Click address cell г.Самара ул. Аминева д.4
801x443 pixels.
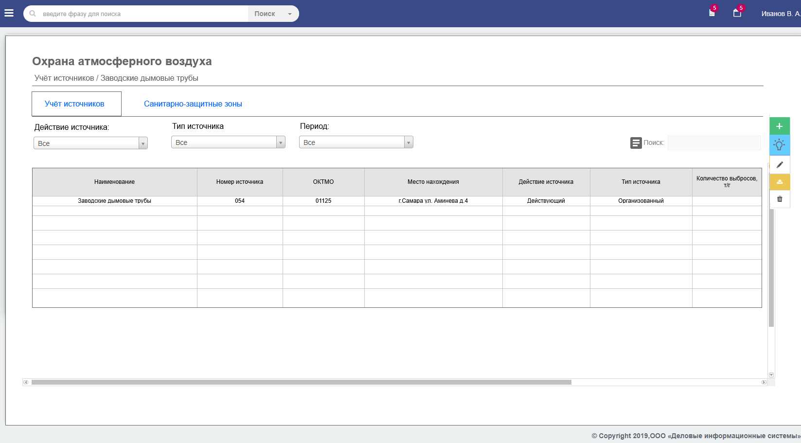433,201
